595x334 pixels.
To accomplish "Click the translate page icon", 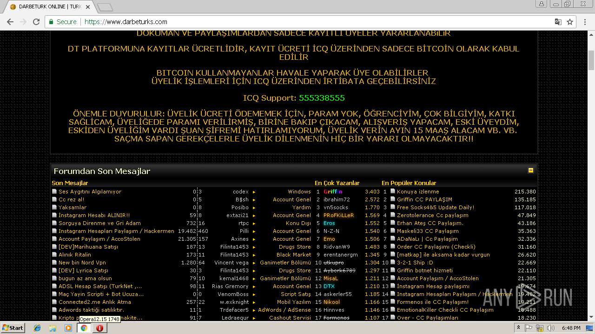I will tap(558, 22).
